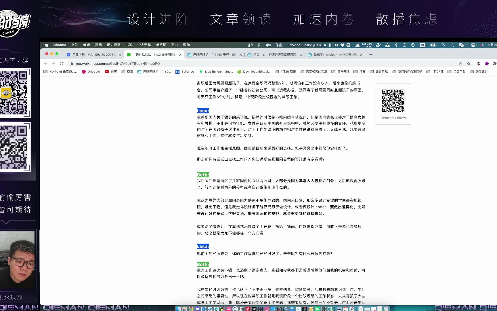Image resolution: width=497 pixels, height=311 pixels.
Task: Open the 哔哩哔哩 bookmark in bookmarks bar
Action: (154, 72)
